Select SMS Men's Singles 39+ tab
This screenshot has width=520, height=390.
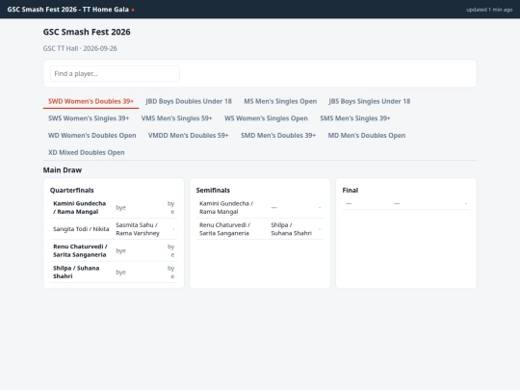(355, 118)
